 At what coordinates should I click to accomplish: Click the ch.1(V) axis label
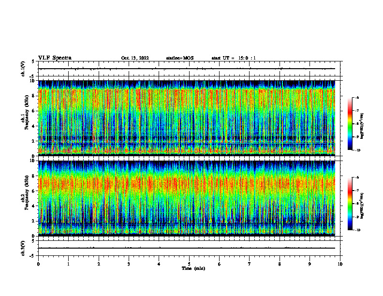point(23,69)
